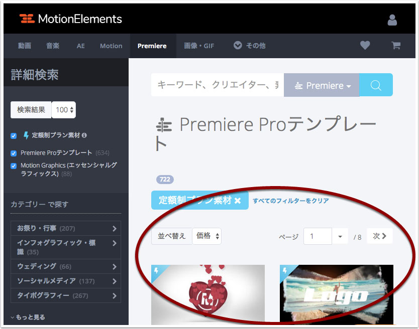
Task: Open the 検索結果 100 count dropdown
Action: point(64,110)
